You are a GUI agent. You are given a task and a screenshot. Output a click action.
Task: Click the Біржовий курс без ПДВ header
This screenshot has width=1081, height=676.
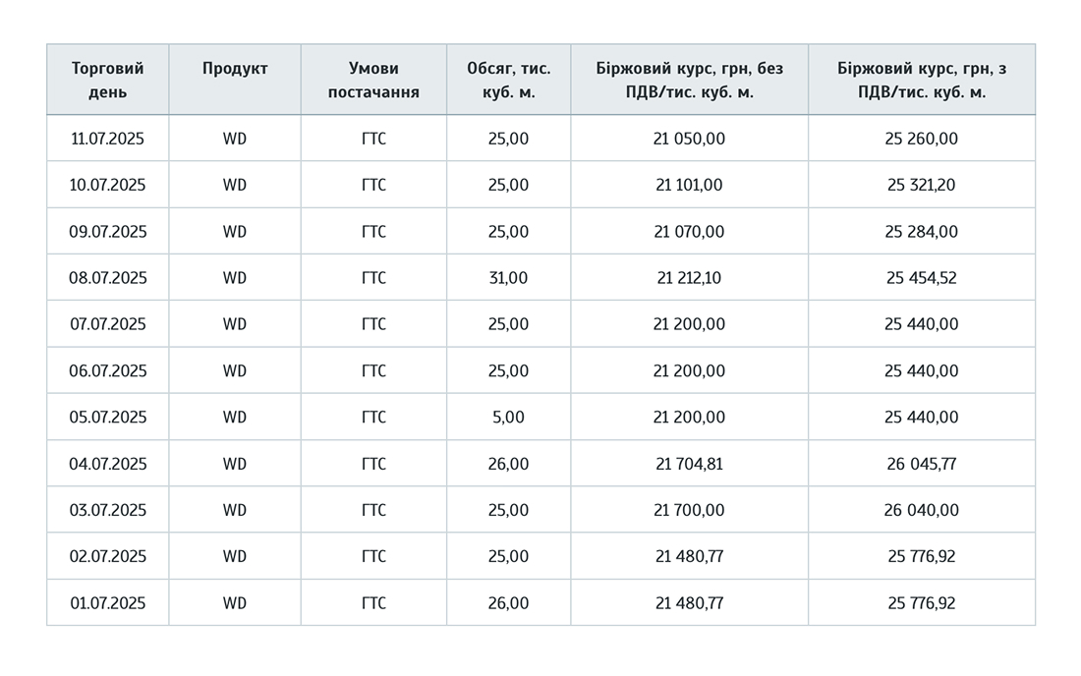[x=690, y=80]
